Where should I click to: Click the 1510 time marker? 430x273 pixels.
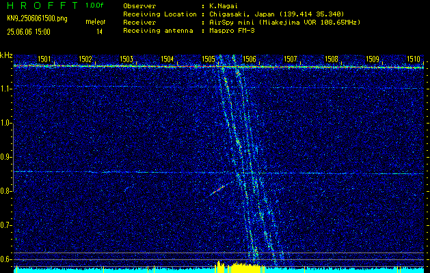click(x=414, y=59)
